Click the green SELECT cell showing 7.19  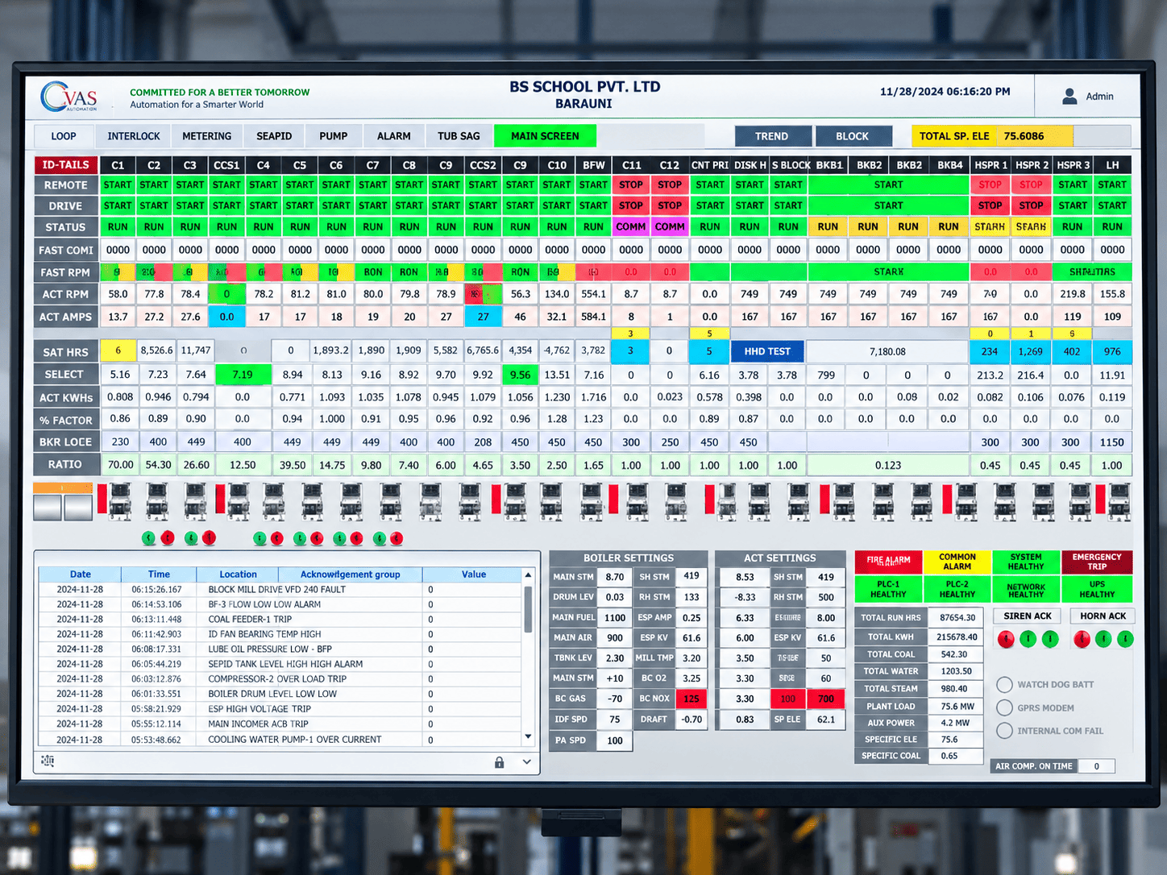click(x=243, y=375)
